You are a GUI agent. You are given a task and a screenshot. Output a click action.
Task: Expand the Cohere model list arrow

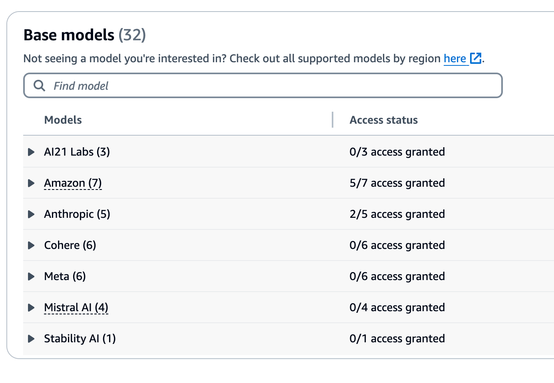31,245
